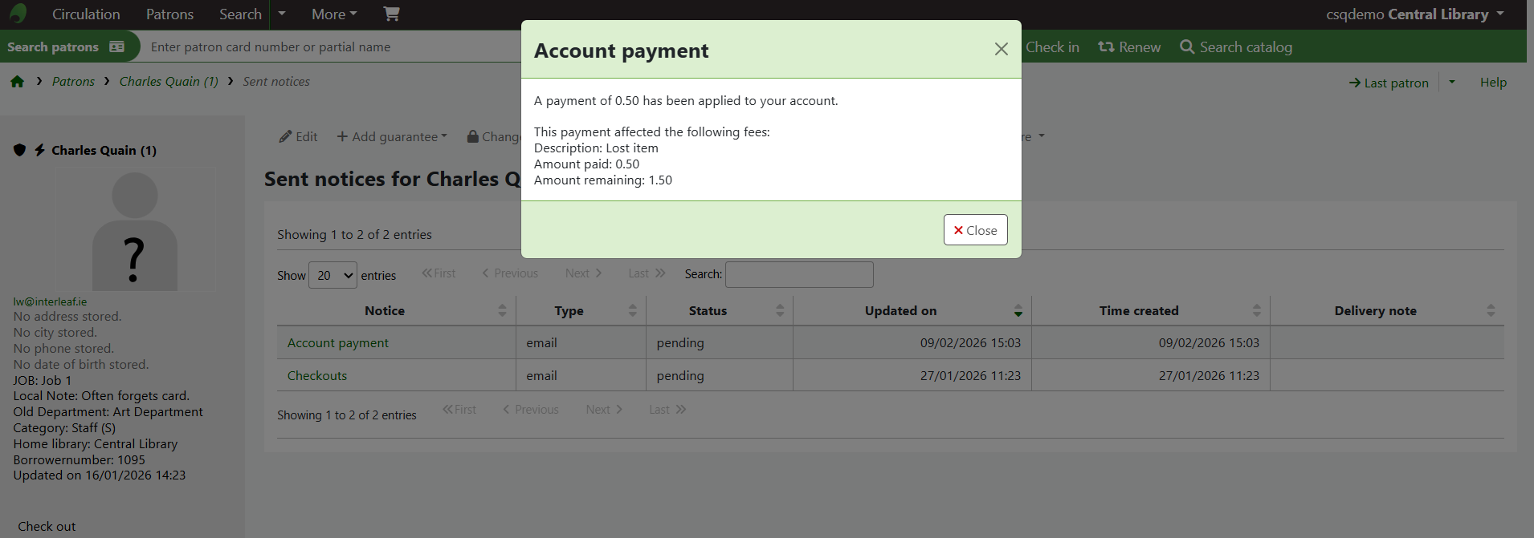Click the Edit pencil button

(298, 136)
